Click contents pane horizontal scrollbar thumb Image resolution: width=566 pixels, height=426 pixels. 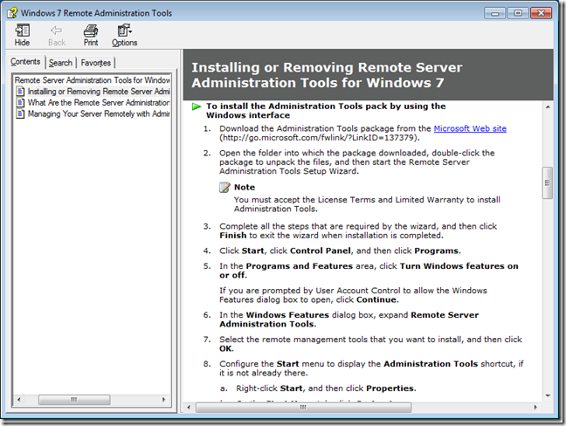tap(74, 399)
